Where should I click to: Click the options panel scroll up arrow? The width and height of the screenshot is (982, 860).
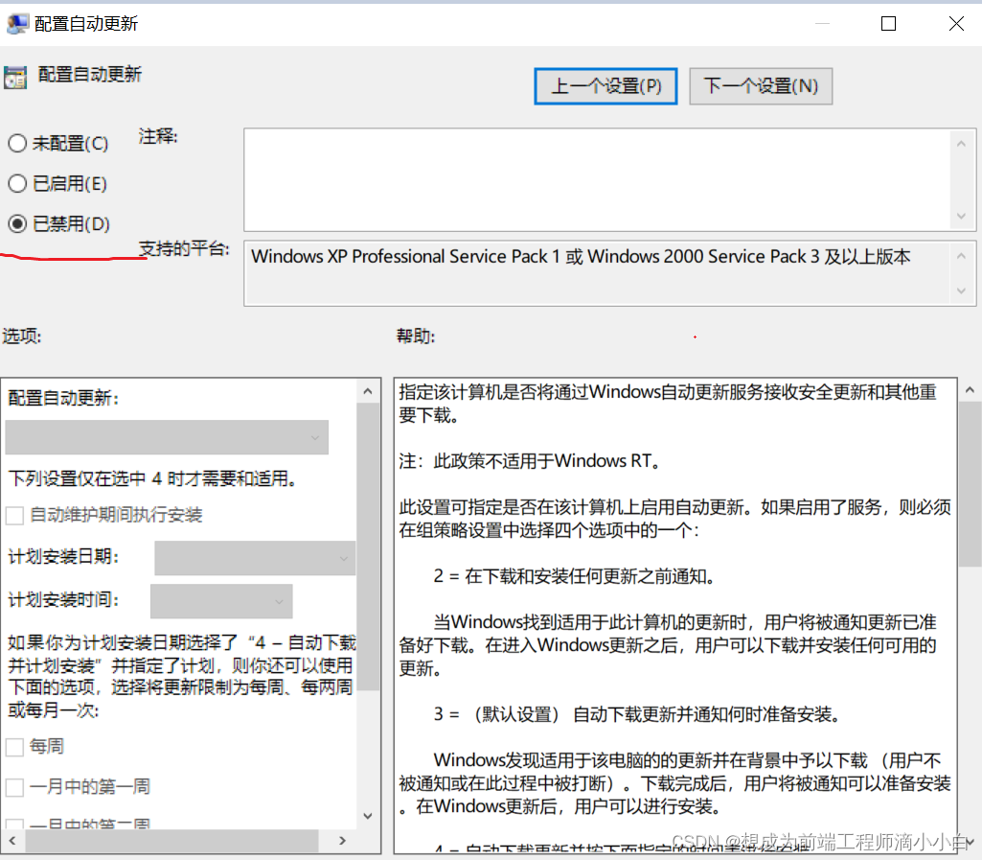pyautogui.click(x=368, y=392)
